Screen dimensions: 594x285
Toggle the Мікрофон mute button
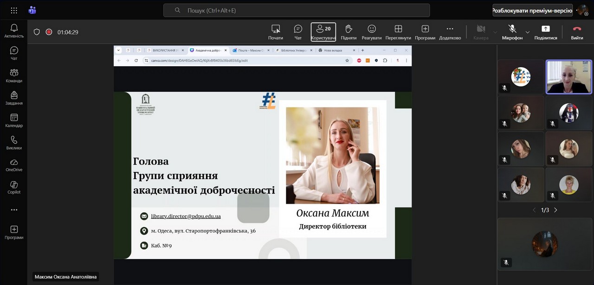[512, 32]
